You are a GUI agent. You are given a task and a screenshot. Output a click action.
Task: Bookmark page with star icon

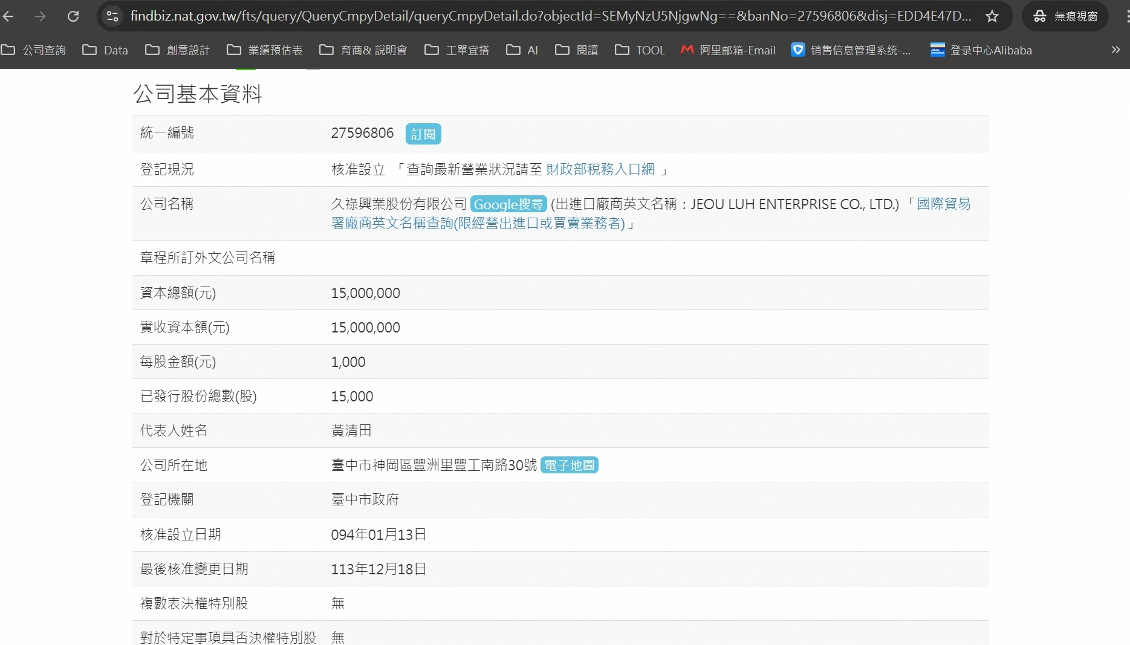[x=992, y=16]
